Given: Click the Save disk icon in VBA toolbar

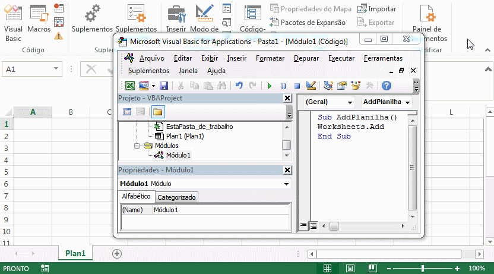Looking at the screenshot, I should pyautogui.click(x=164, y=86).
